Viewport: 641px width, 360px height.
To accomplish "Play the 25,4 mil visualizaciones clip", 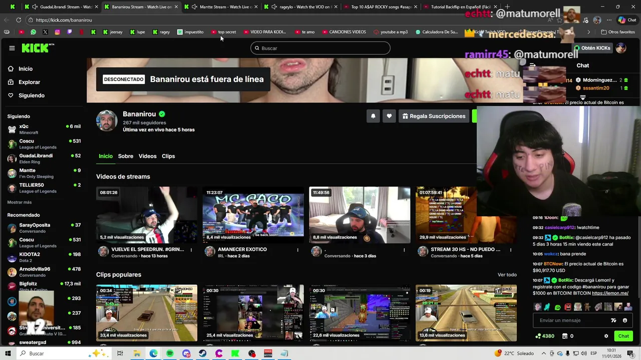I will click(x=253, y=313).
